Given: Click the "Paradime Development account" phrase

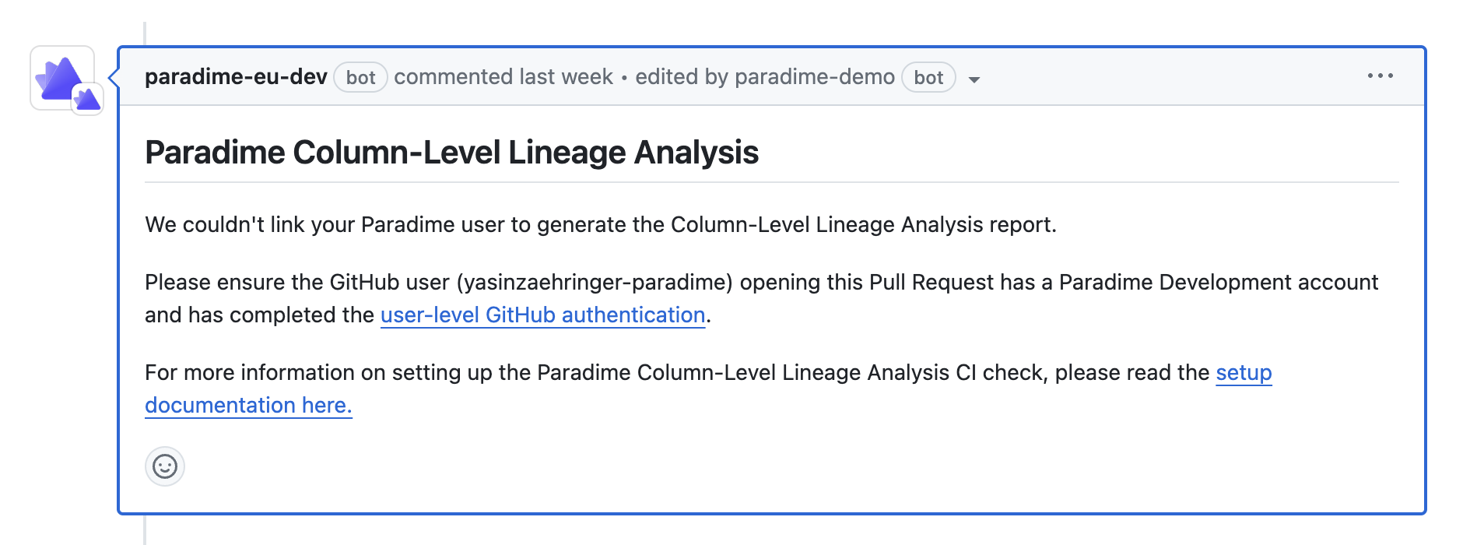Looking at the screenshot, I should click(x=1218, y=283).
